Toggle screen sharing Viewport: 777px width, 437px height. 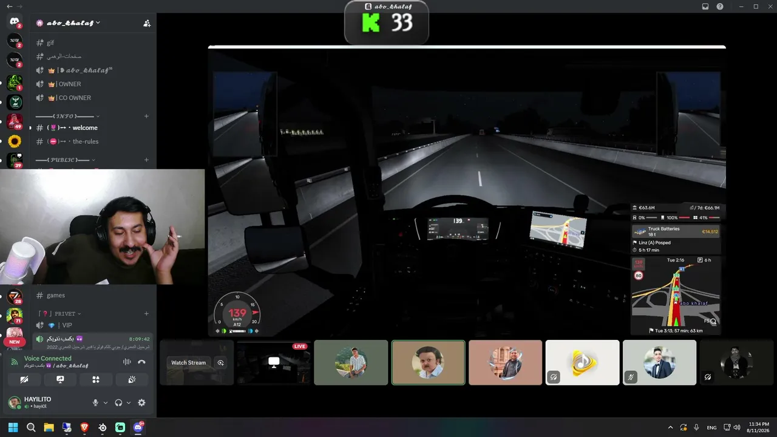[60, 379]
